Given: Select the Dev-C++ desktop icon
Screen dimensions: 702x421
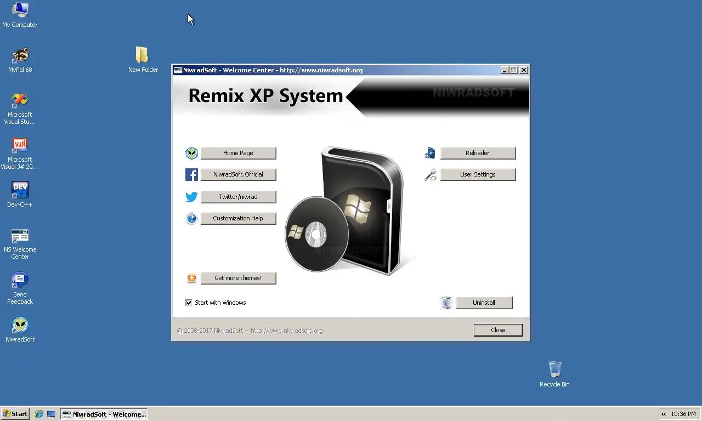Looking at the screenshot, I should pos(20,190).
